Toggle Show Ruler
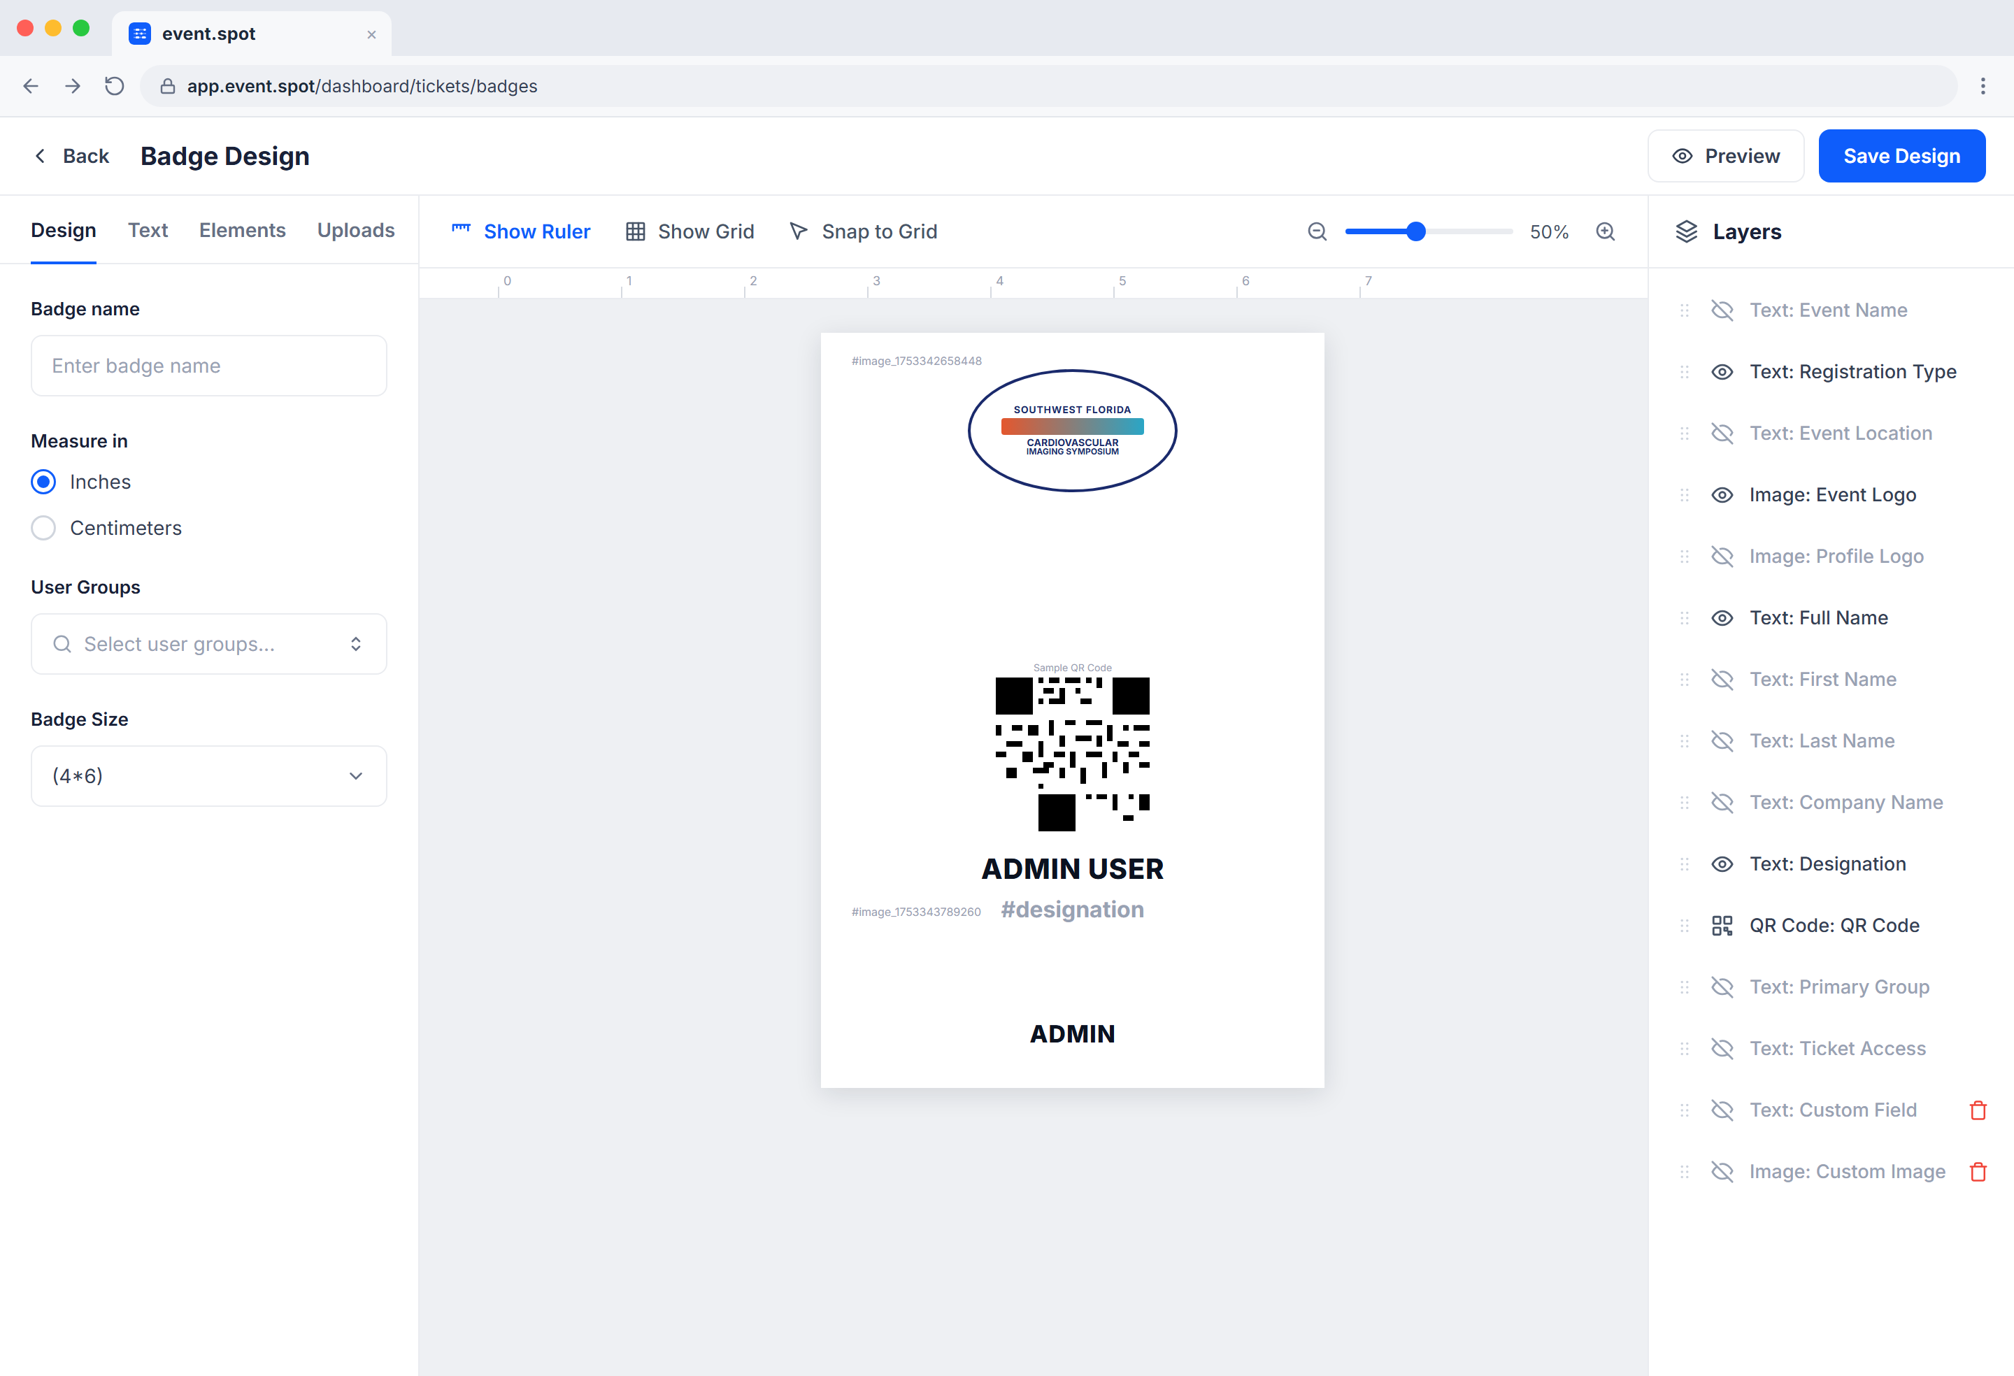Screen dimensions: 2014x1376 [x=521, y=231]
